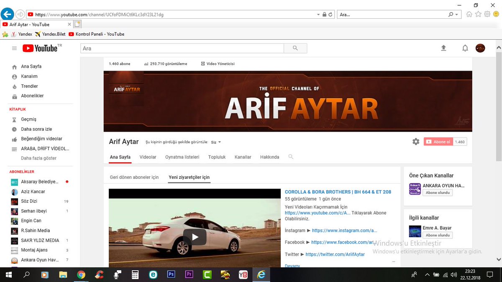Open browser home icon
Image resolution: width=502 pixels, height=282 pixels.
[x=469, y=14]
